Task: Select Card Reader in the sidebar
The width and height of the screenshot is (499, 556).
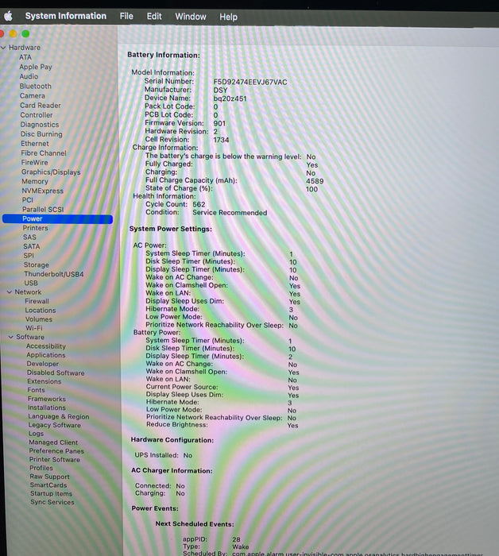Action: [x=41, y=106]
